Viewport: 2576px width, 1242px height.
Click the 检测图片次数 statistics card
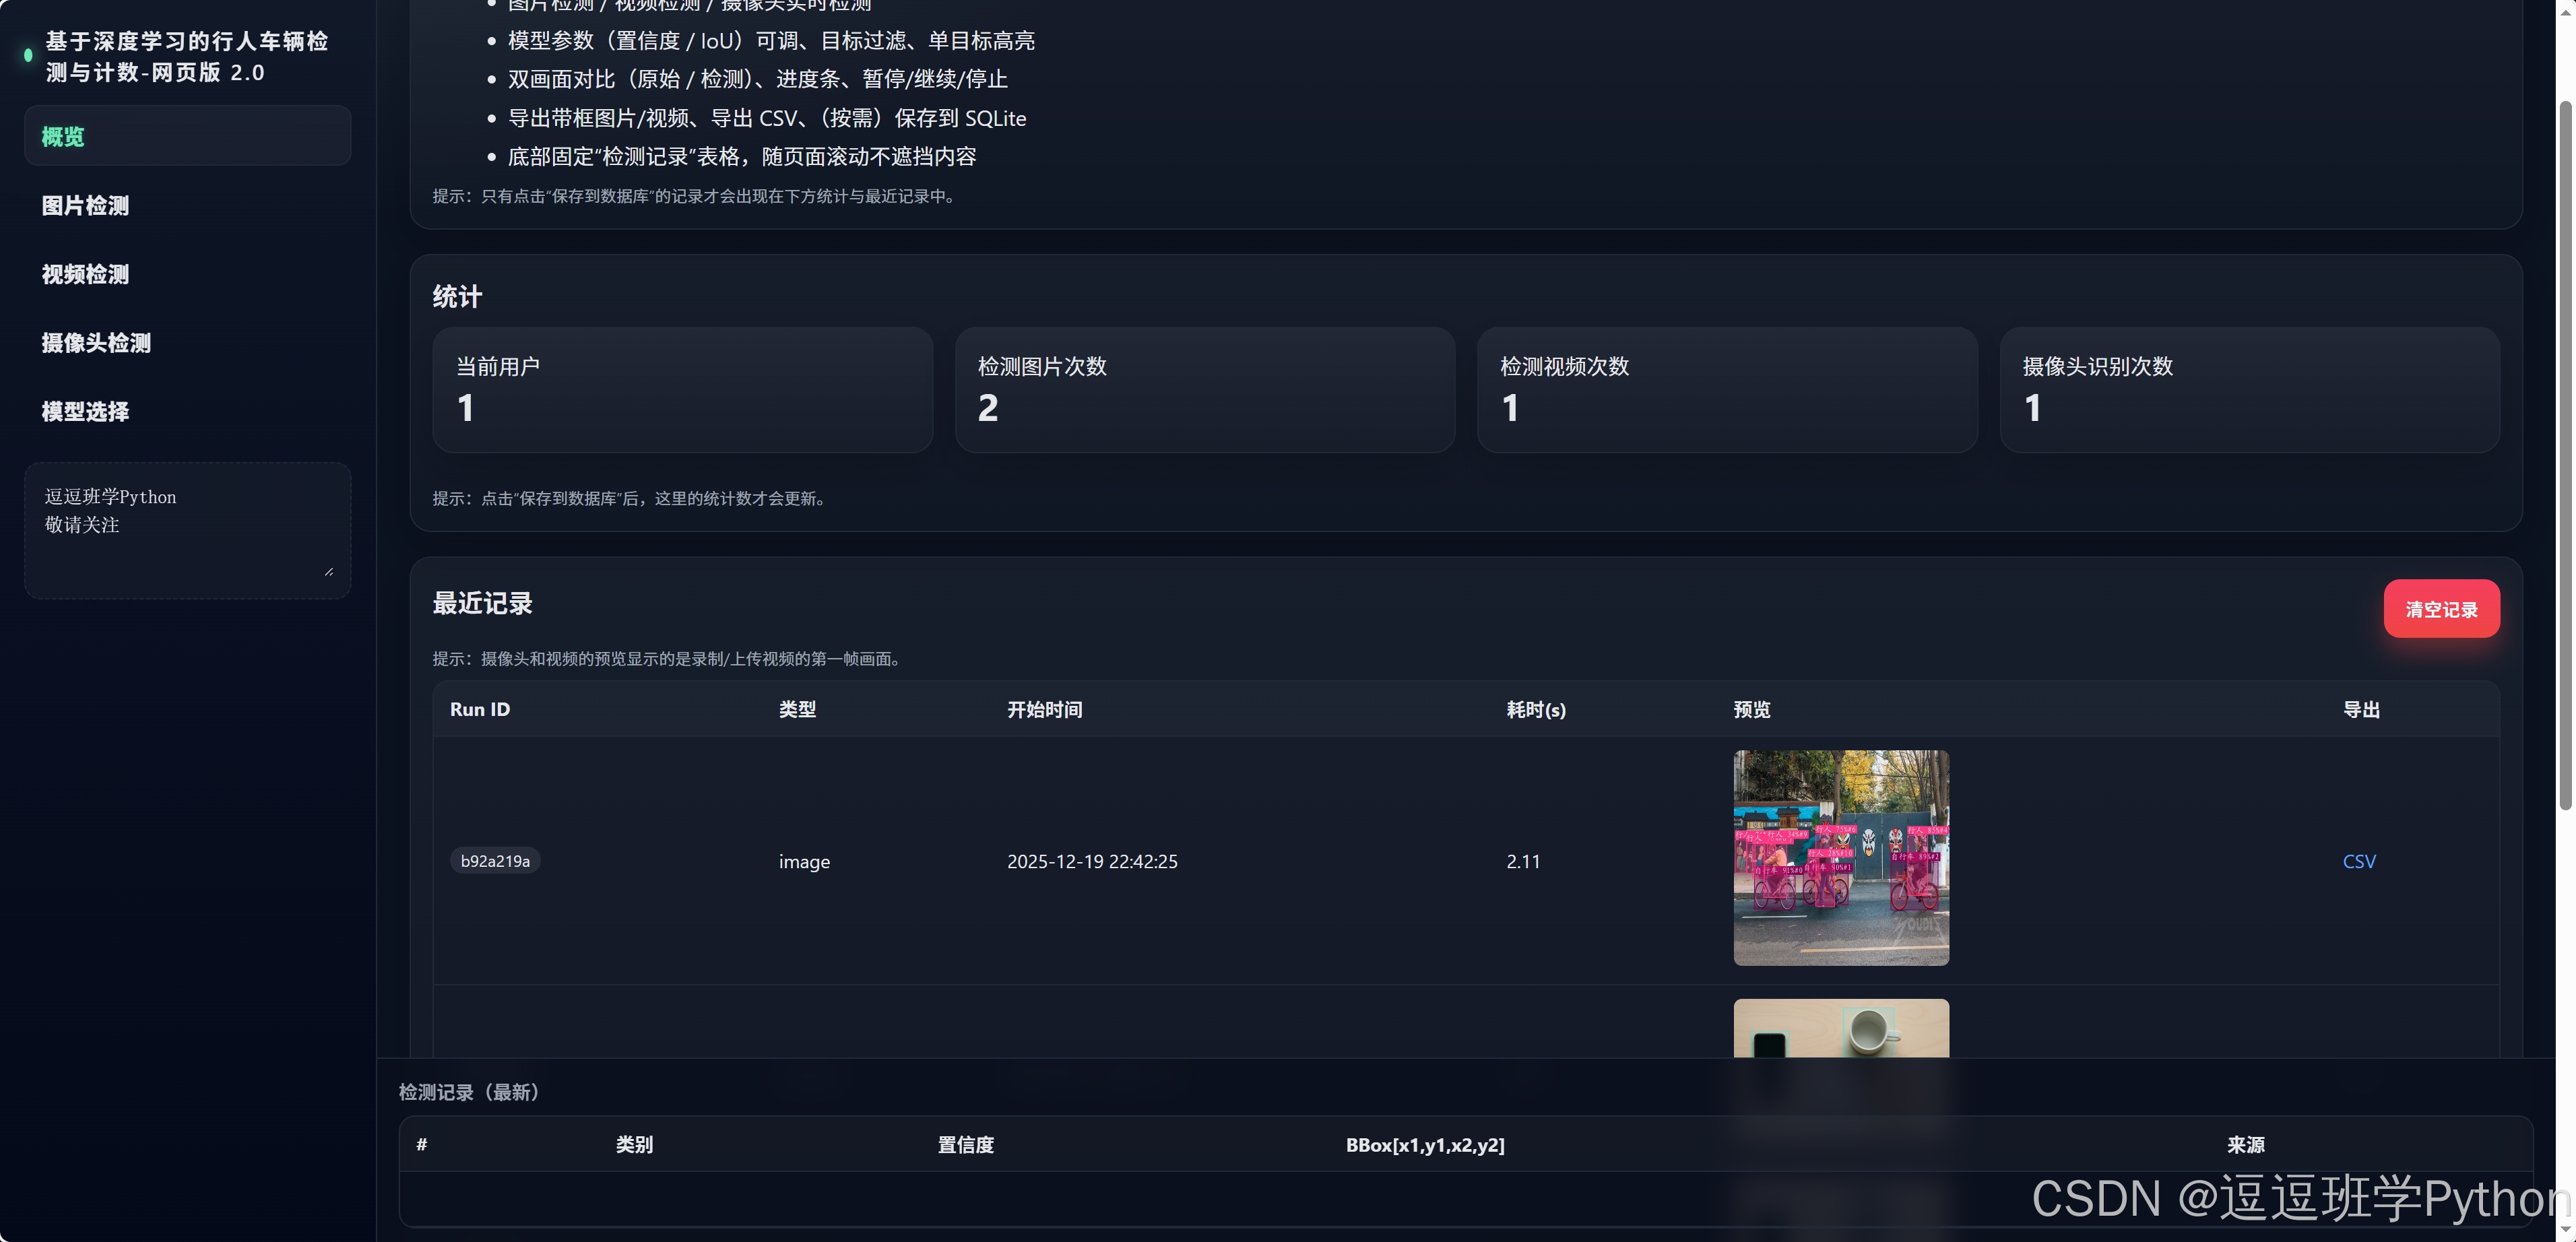1204,389
